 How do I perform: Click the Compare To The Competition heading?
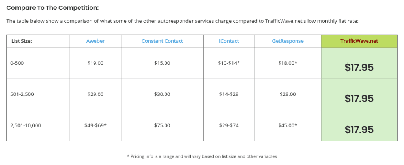[52, 8]
